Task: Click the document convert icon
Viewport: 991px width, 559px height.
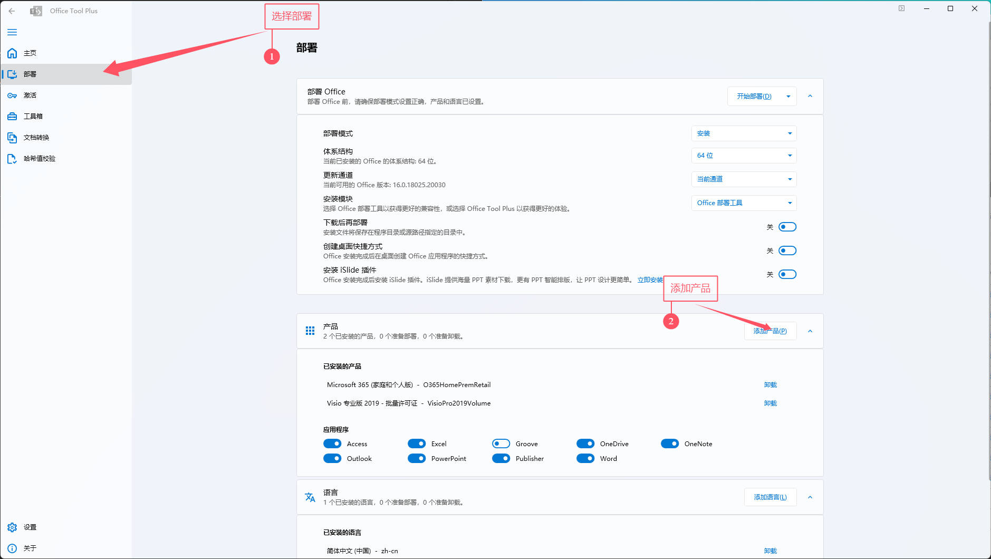Action: tap(12, 138)
